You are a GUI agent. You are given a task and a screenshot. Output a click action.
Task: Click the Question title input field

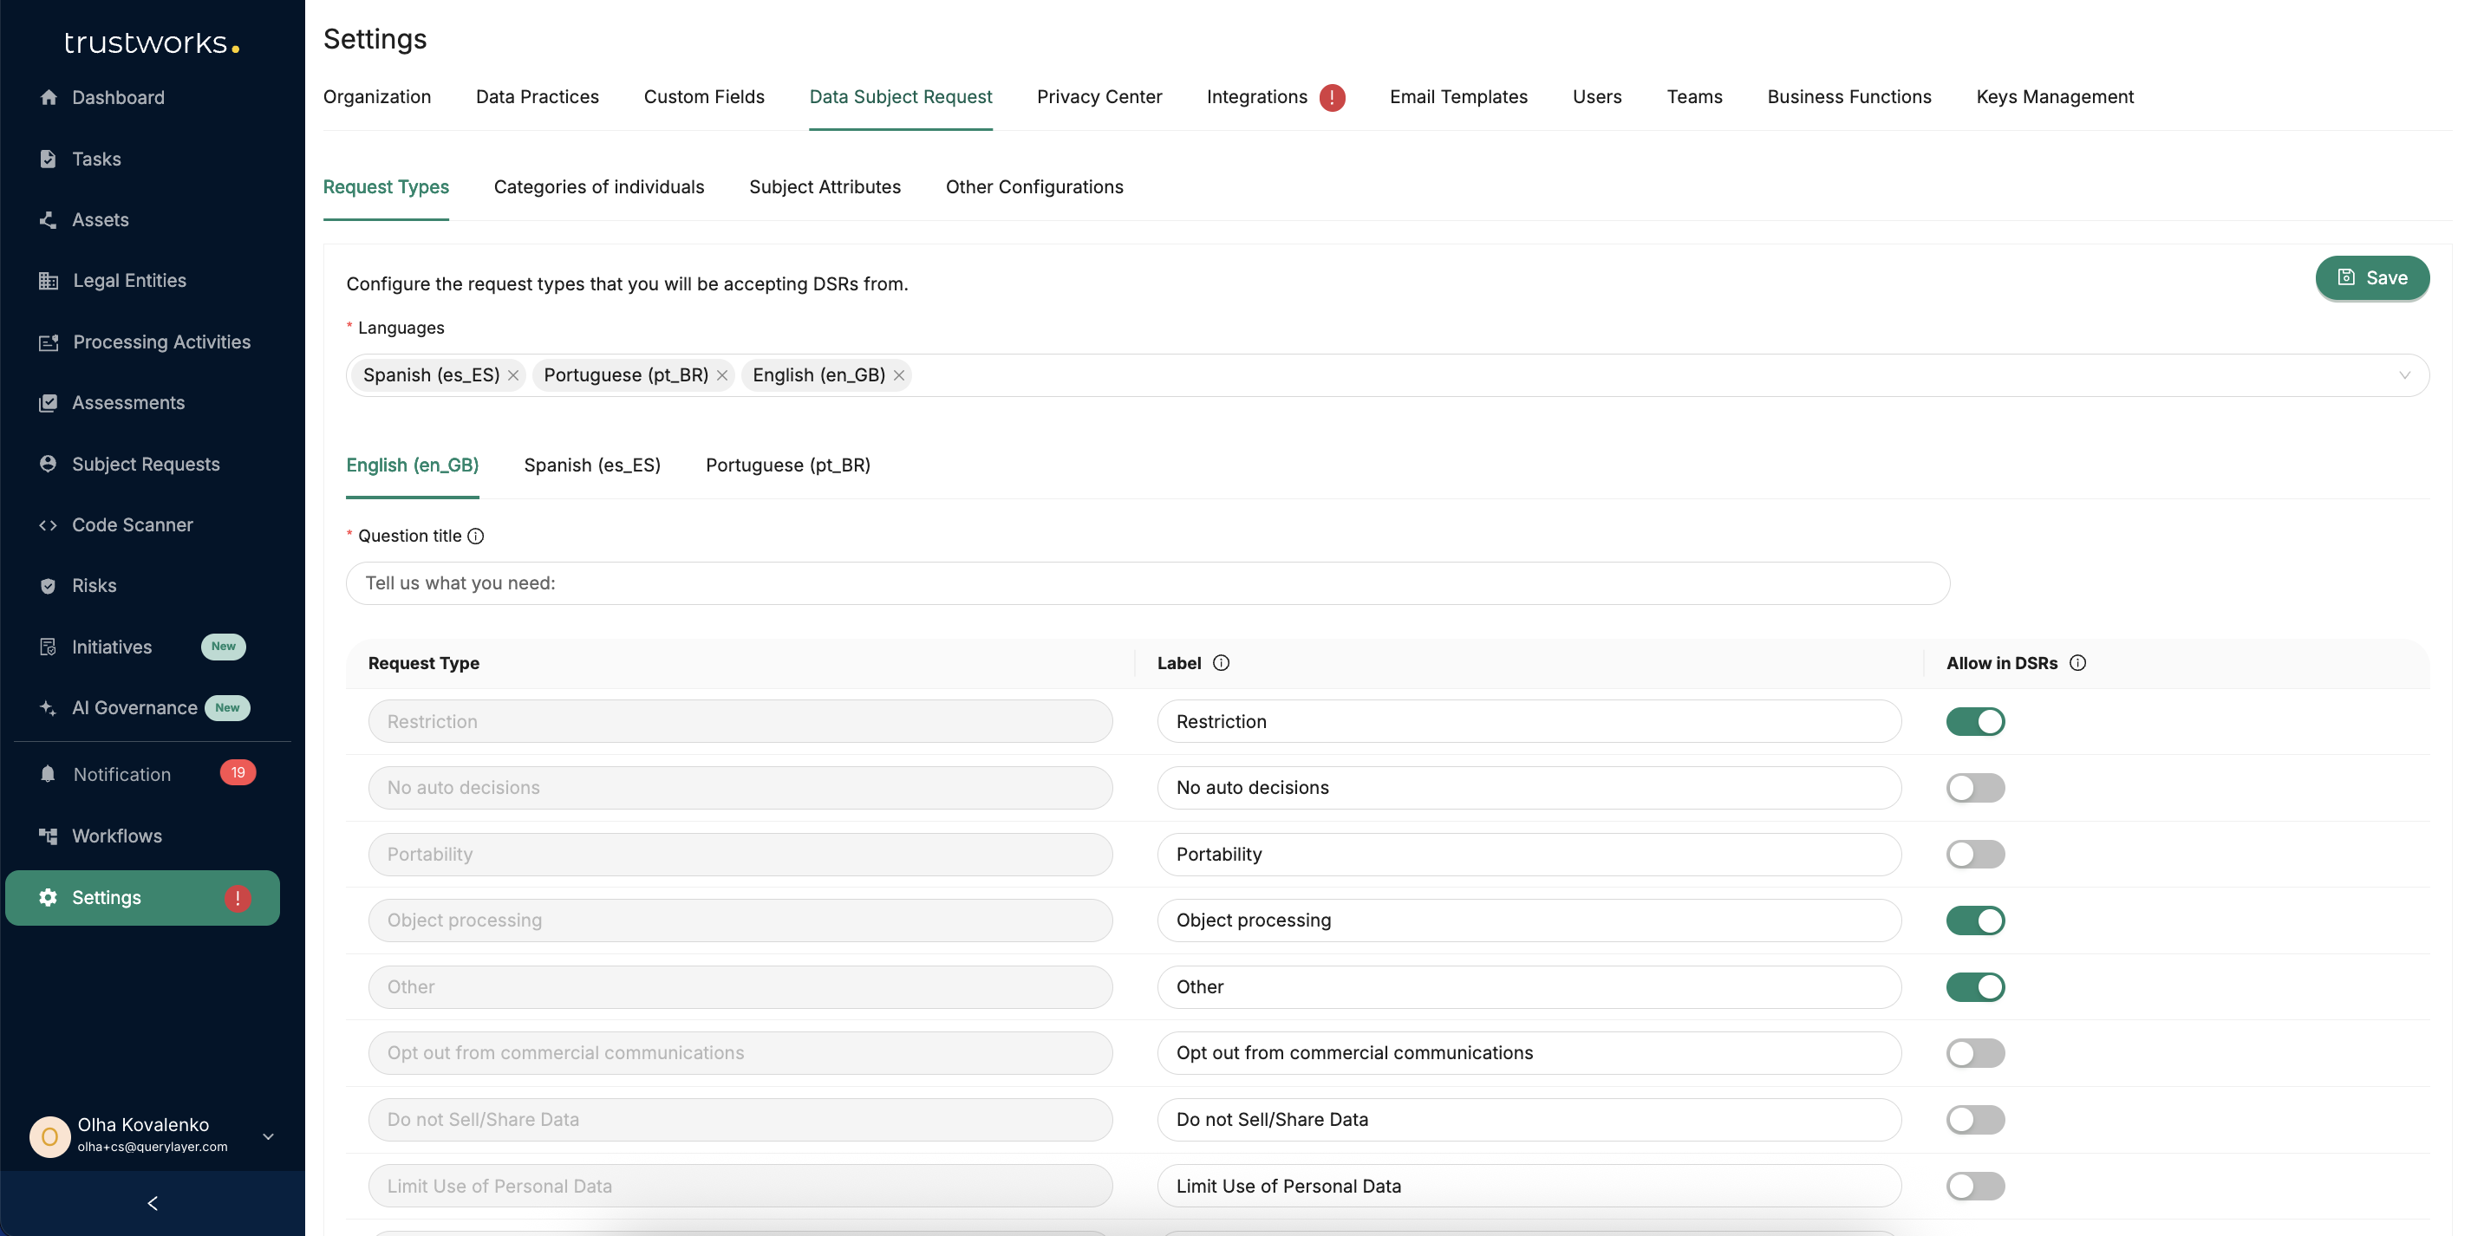(x=1146, y=584)
